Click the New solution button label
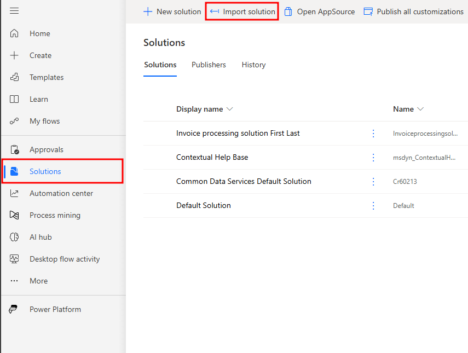This screenshot has width=468, height=353. pos(179,11)
